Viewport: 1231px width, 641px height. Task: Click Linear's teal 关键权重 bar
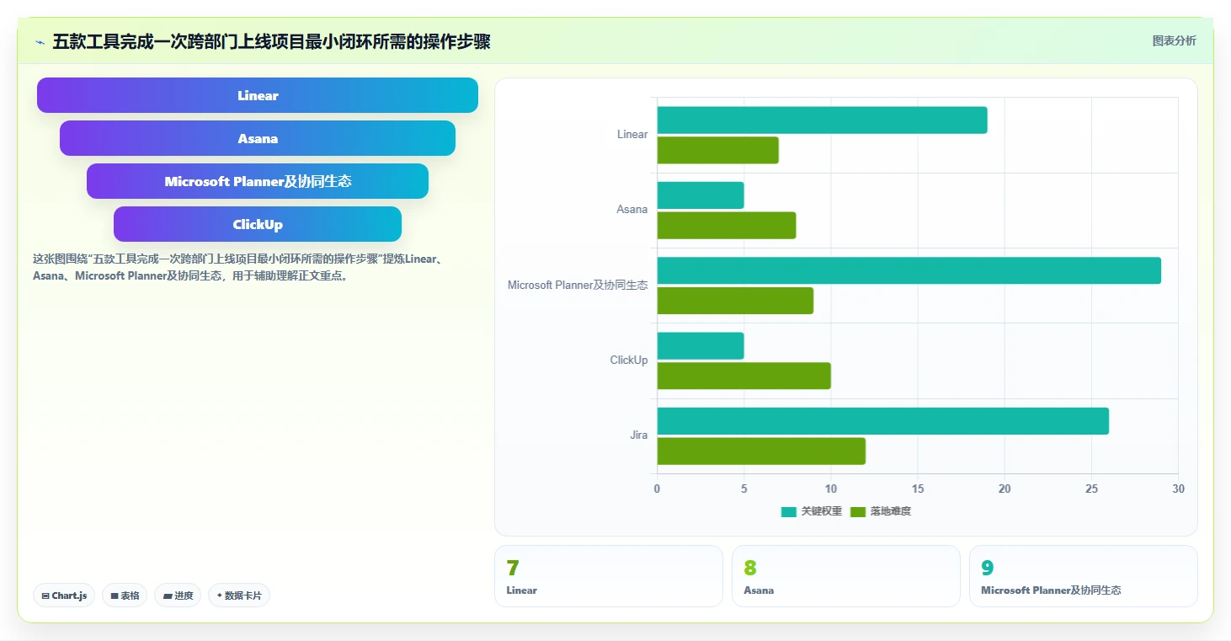[822, 120]
